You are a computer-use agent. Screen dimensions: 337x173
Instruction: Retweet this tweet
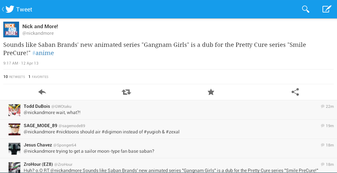(x=126, y=92)
